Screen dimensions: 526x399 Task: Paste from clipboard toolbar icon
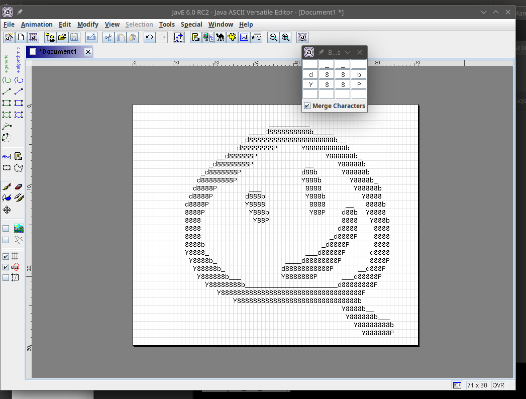pos(133,37)
